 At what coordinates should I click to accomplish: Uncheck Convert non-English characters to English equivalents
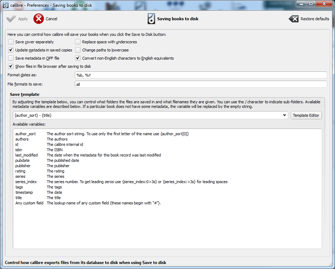point(78,58)
